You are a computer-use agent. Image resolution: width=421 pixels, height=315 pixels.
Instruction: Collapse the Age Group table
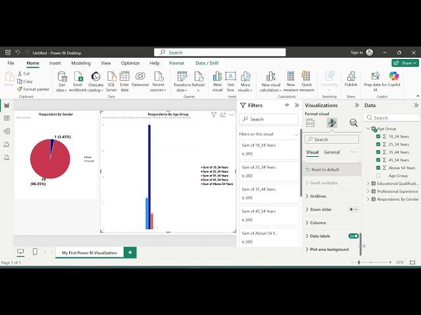(368, 129)
